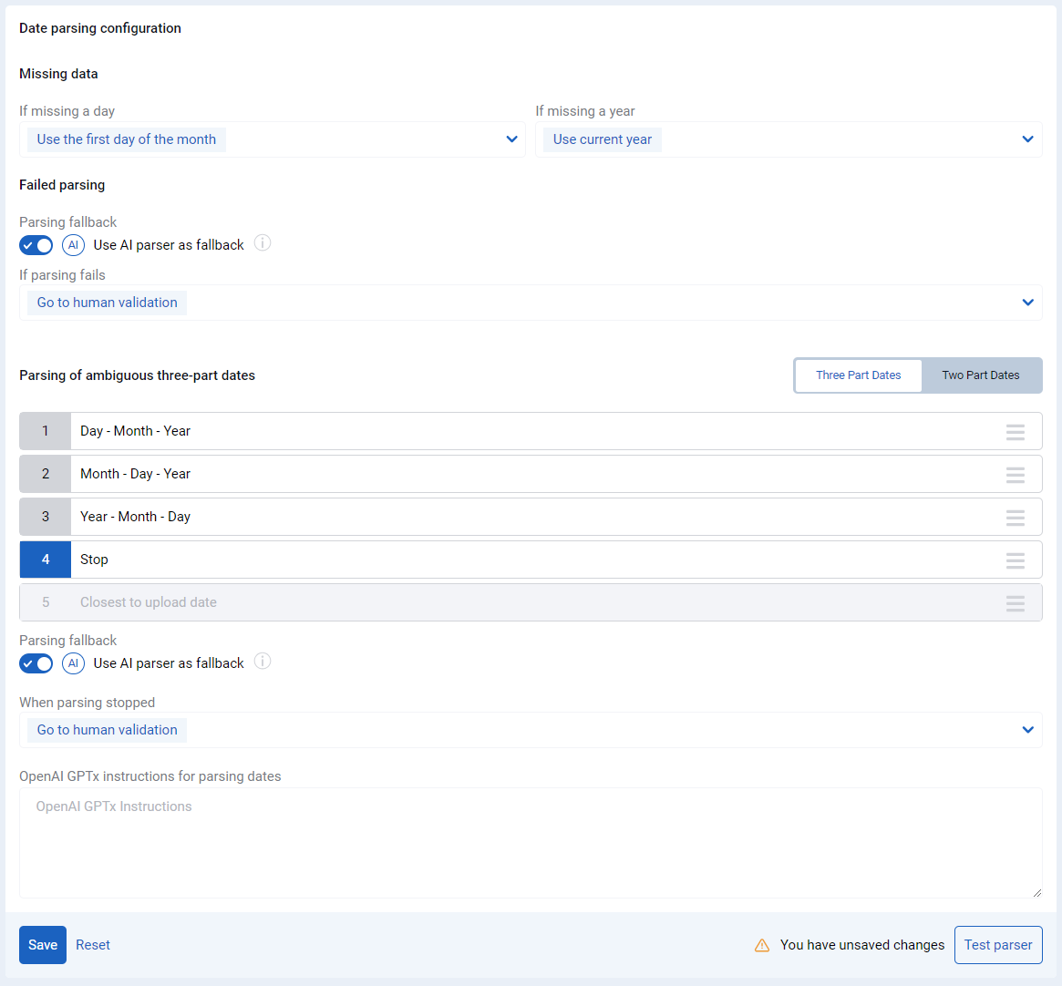Click info icon next to Failed parsing AI fallback
Viewport: 1062px width, 986px height.
tap(263, 243)
